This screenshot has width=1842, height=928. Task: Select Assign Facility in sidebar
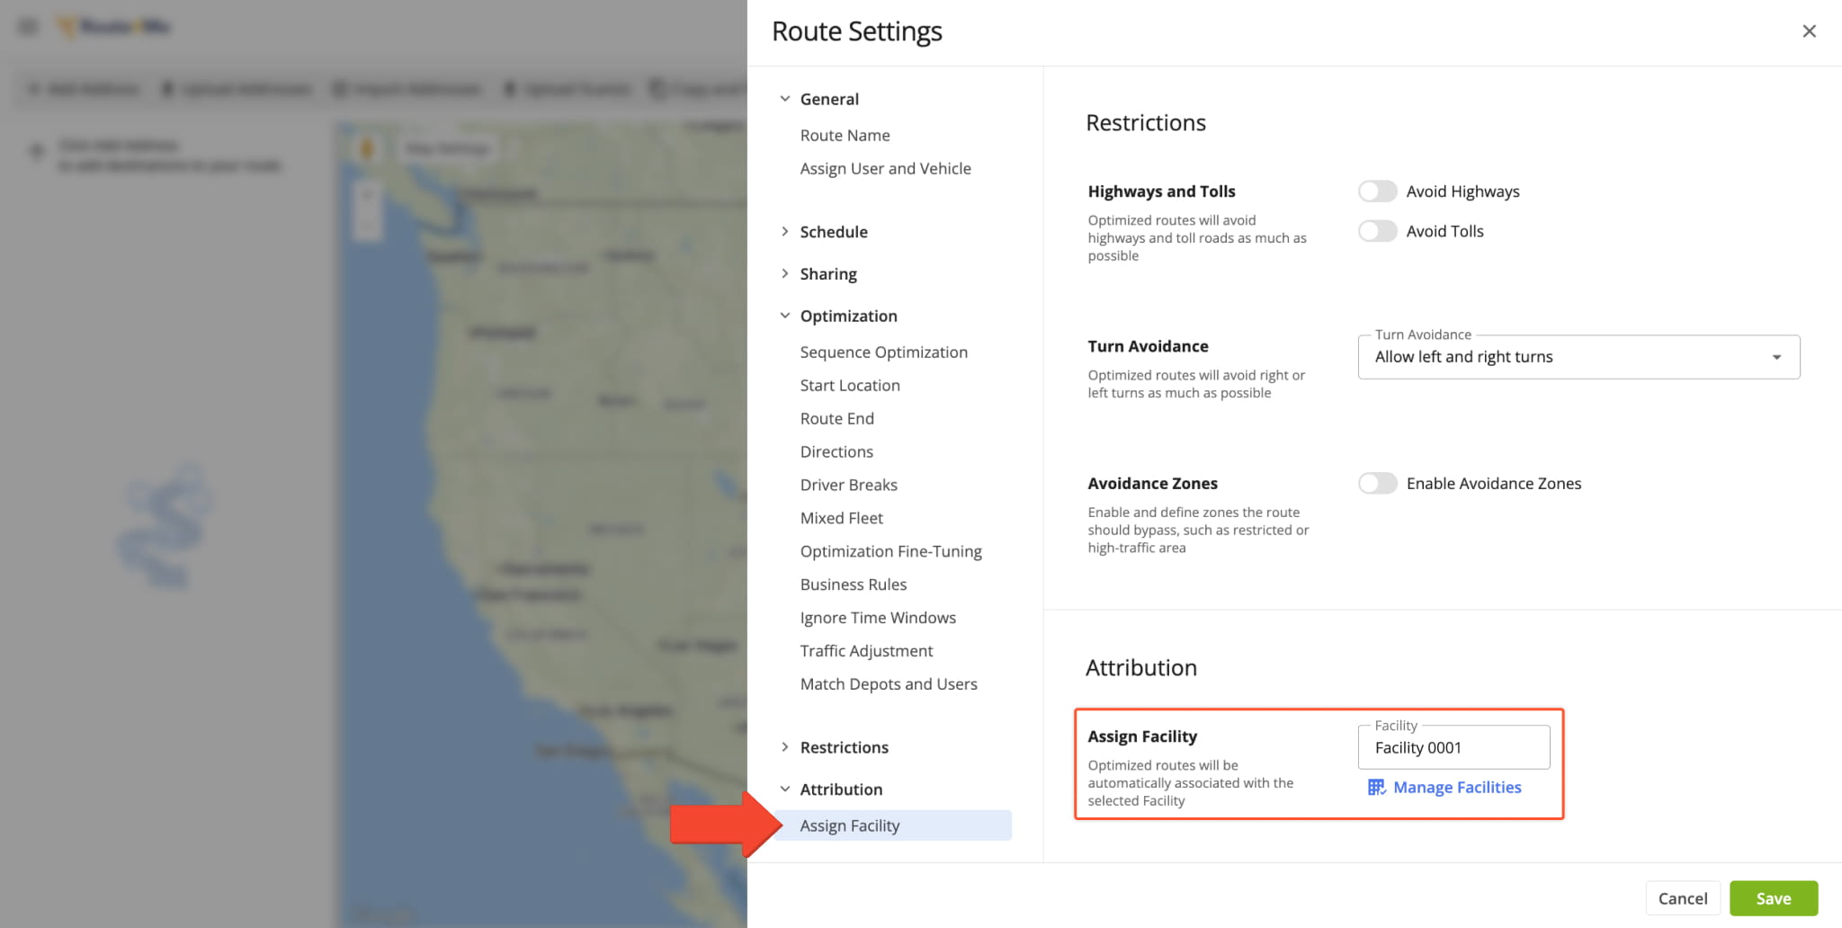coord(849,825)
